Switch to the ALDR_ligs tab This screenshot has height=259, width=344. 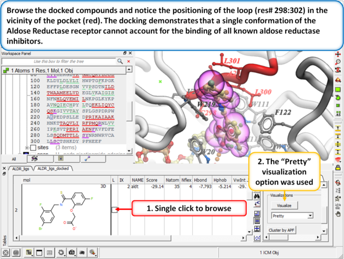[x=21, y=169]
